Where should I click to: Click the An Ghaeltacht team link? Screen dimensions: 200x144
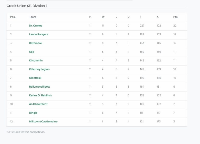click(38, 104)
